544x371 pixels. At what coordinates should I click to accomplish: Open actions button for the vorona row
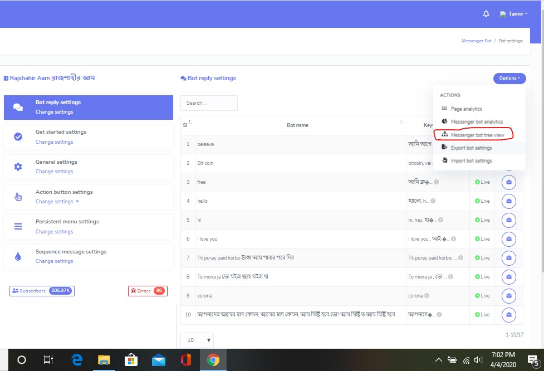tap(508, 296)
